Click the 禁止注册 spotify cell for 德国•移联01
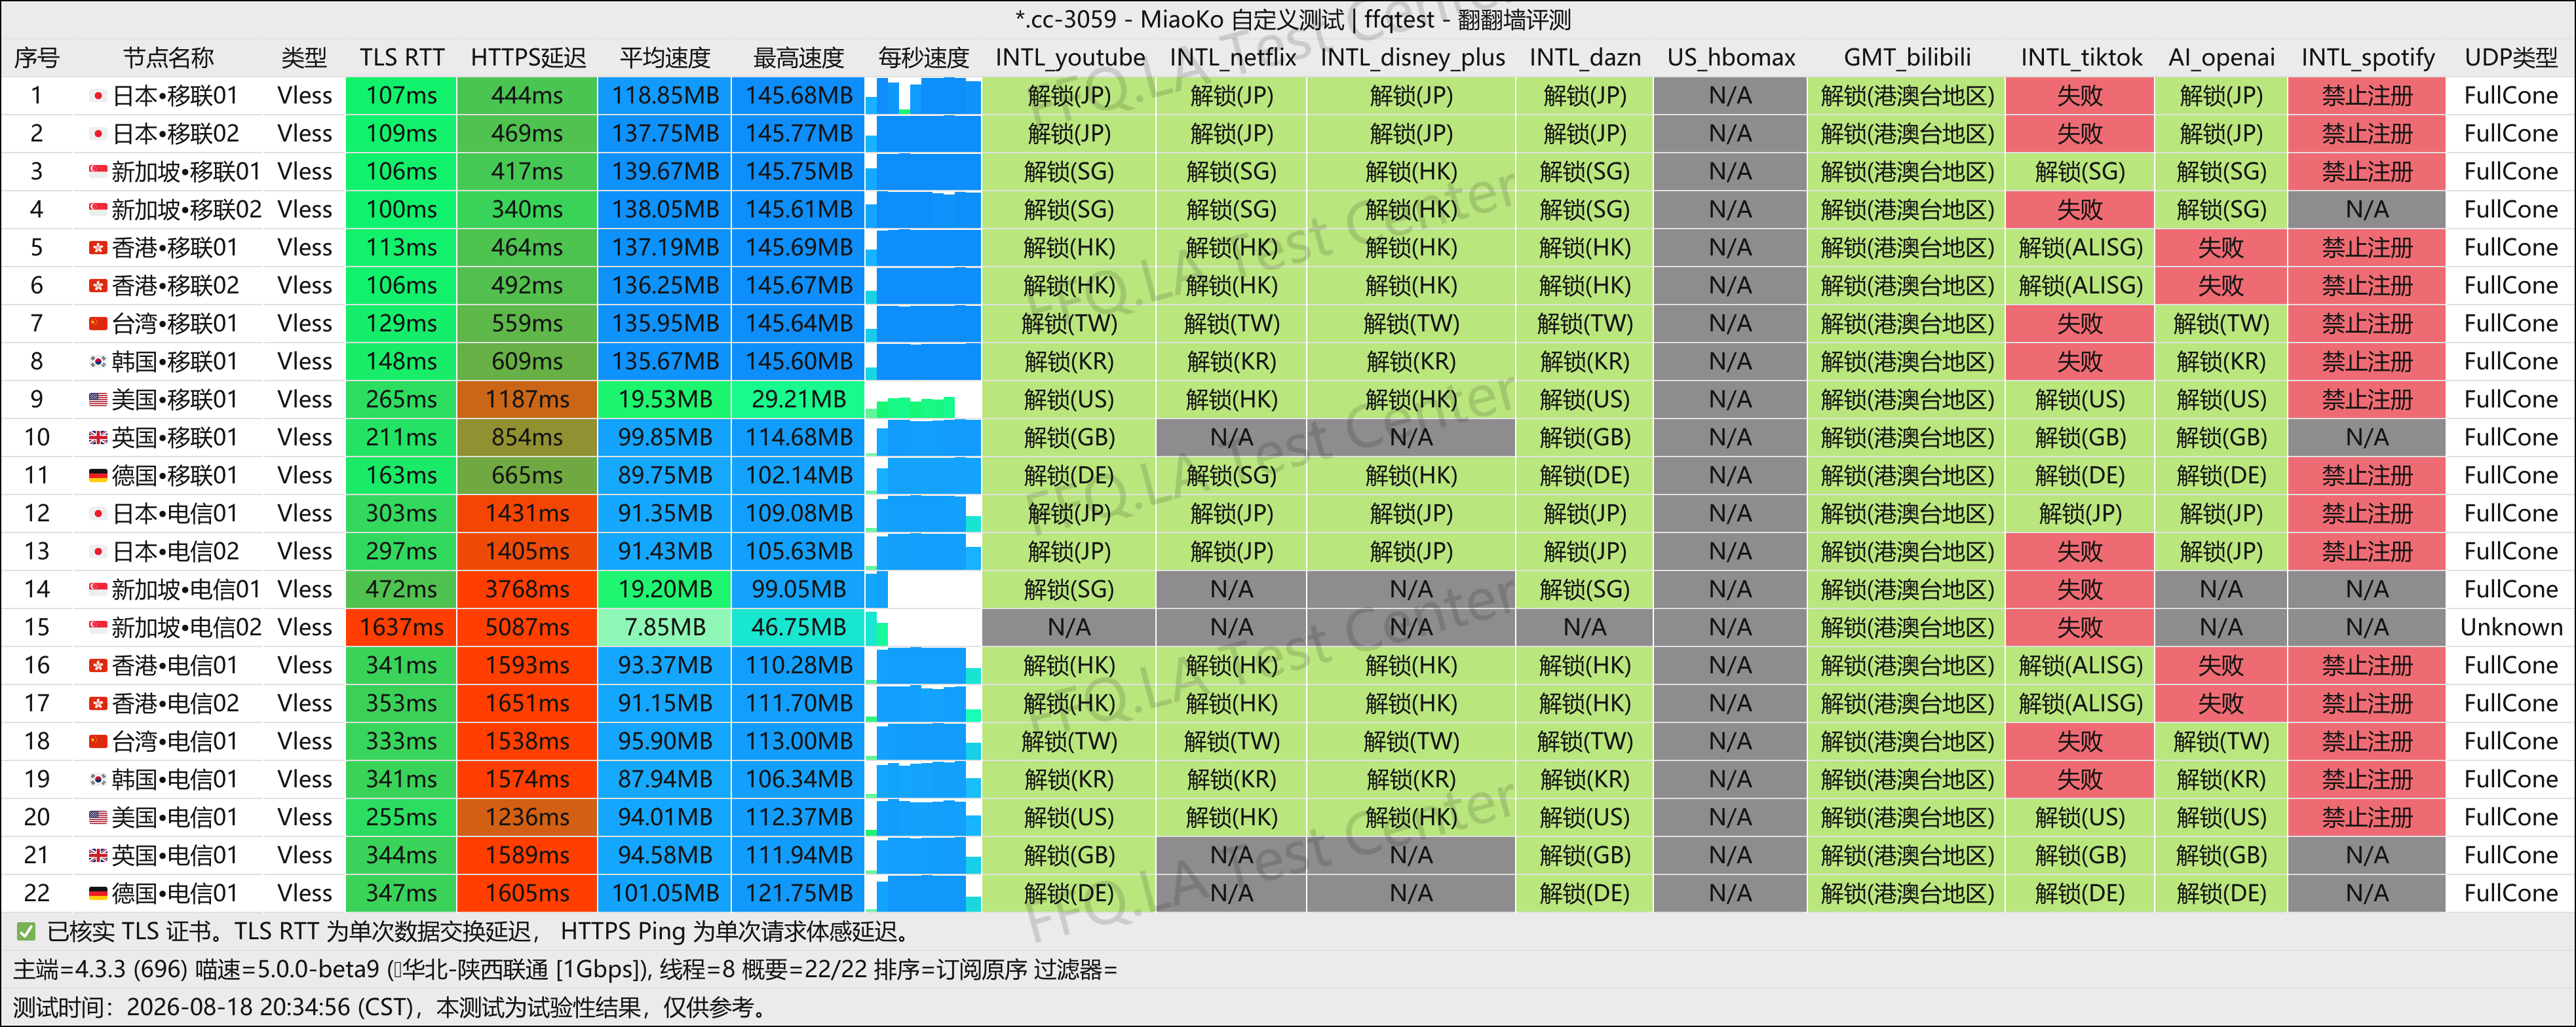Image resolution: width=2576 pixels, height=1027 pixels. (x=2367, y=476)
